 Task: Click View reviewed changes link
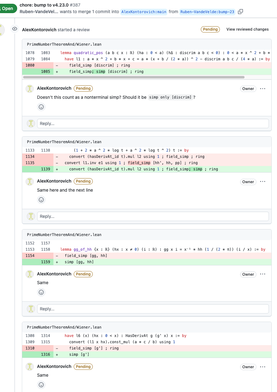(247, 29)
